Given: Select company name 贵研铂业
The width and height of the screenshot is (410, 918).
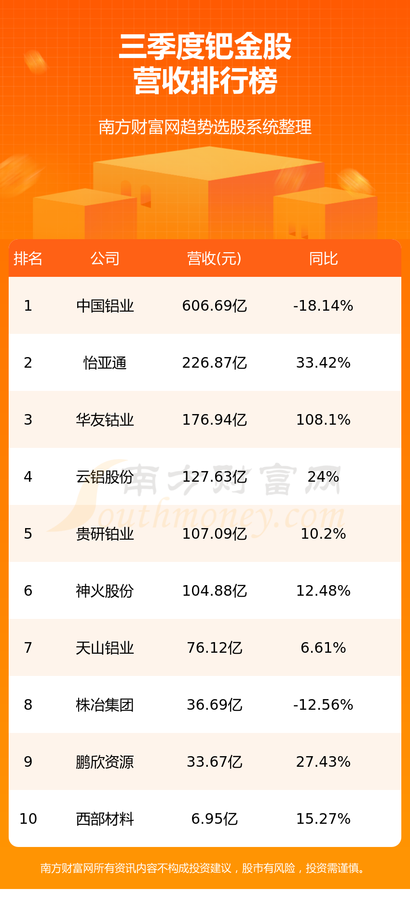Looking at the screenshot, I should click(105, 534).
